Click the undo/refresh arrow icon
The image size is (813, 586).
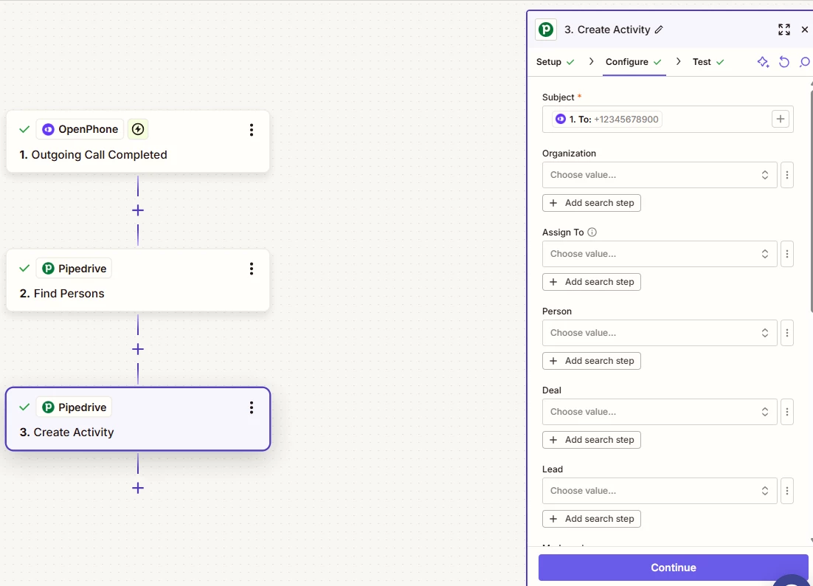pos(784,62)
